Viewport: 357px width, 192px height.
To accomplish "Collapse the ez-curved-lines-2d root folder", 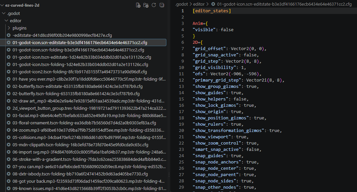I will click(x=2, y=5).
